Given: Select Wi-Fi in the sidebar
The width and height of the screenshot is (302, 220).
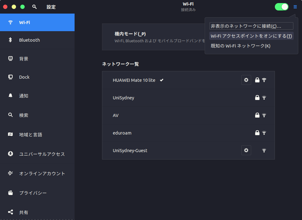Looking at the screenshot, I should [37, 22].
